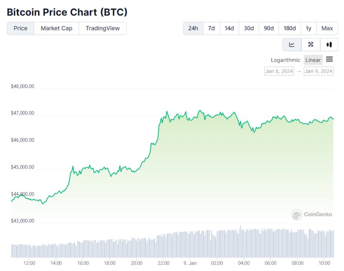Open the Jan 9, 2024 end date picker
The height and width of the screenshot is (271, 344).
point(319,71)
